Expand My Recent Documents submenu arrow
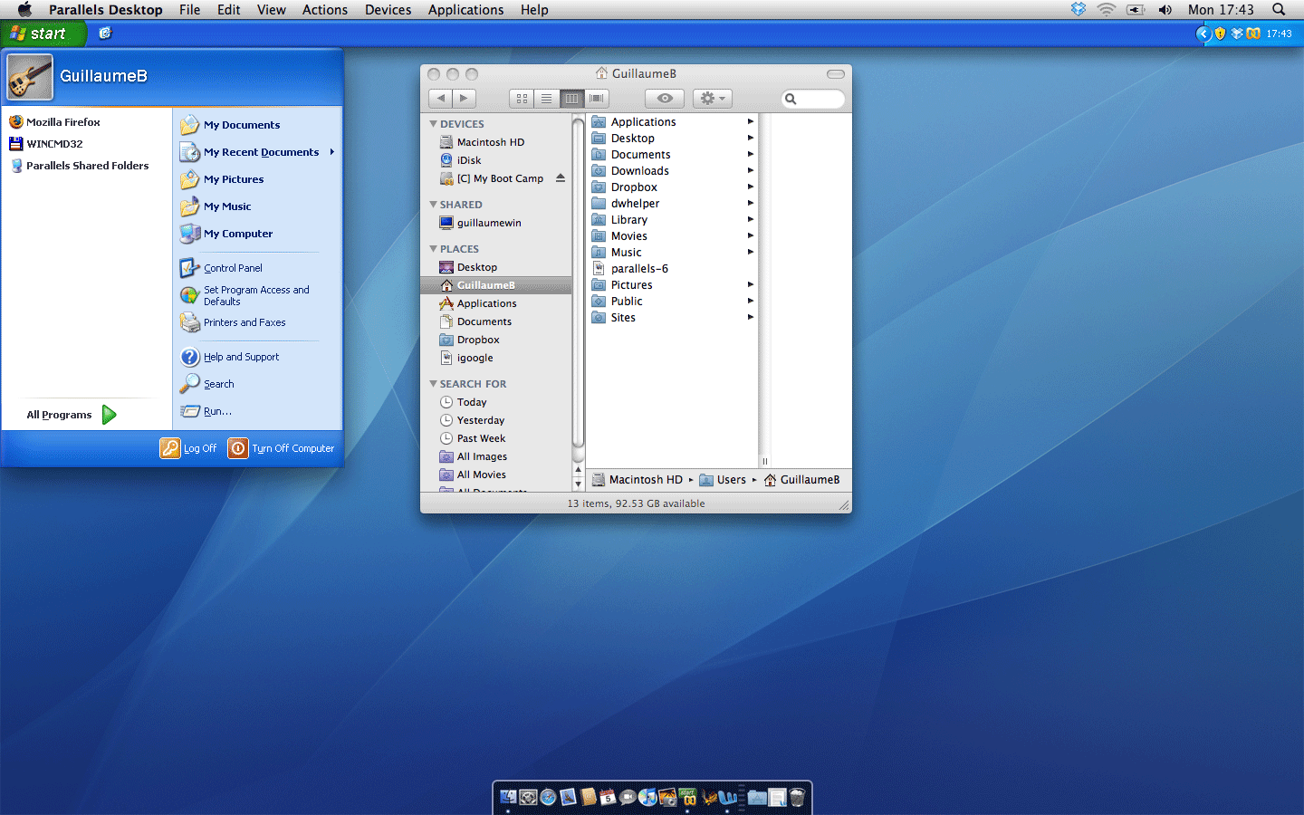1304x815 pixels. [332, 152]
